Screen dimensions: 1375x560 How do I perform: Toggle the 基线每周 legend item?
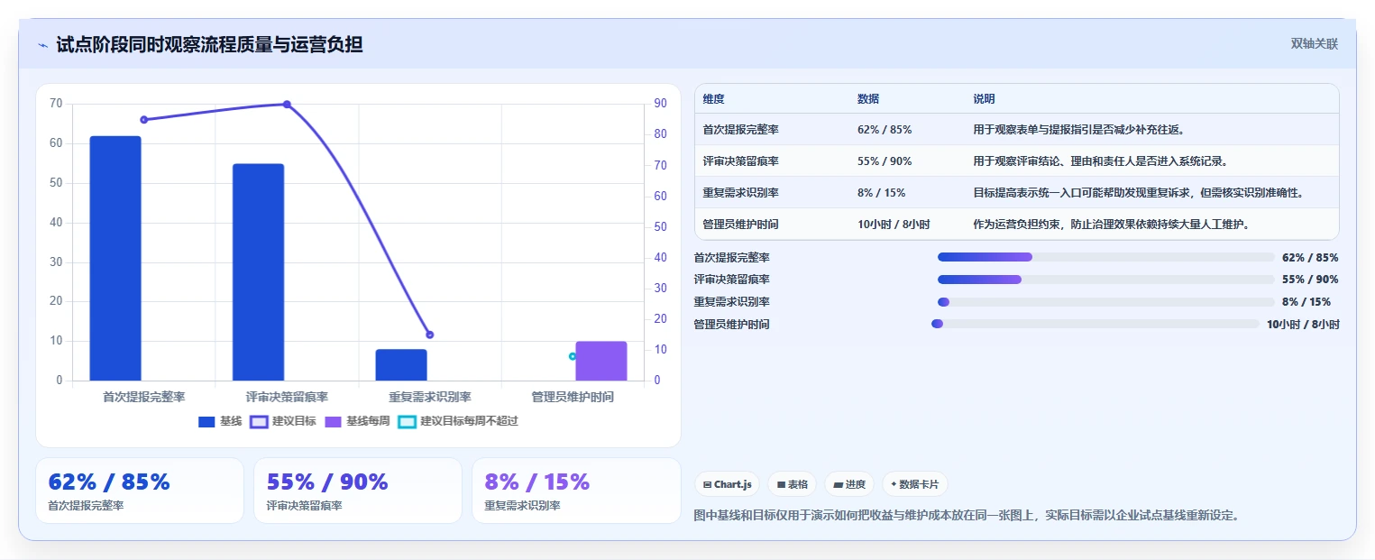tap(357, 421)
